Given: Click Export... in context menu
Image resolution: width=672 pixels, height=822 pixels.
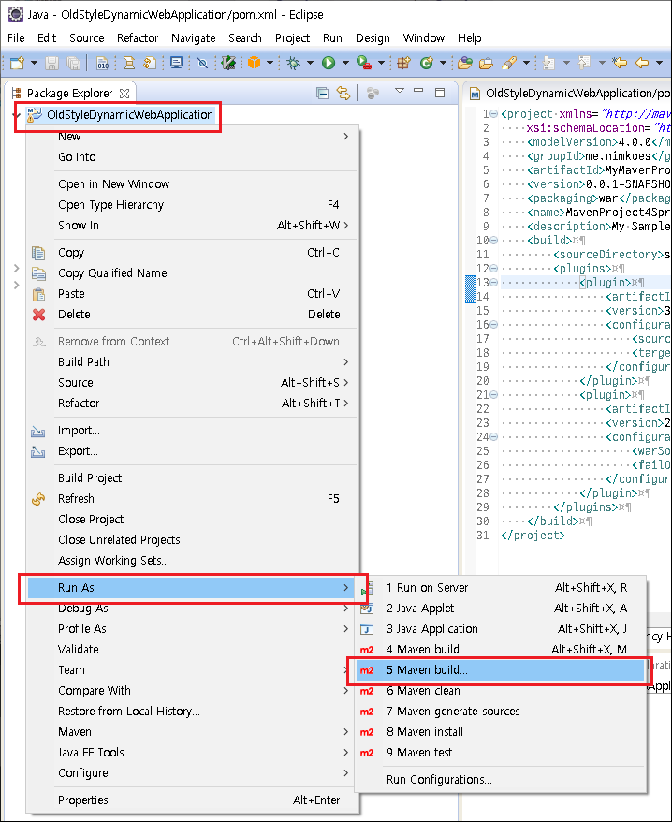Looking at the screenshot, I should click(x=192, y=451).
